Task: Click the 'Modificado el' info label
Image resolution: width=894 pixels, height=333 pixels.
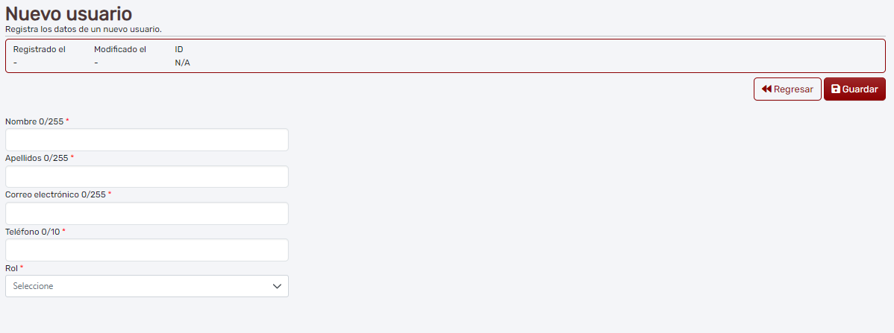Action: coord(120,50)
